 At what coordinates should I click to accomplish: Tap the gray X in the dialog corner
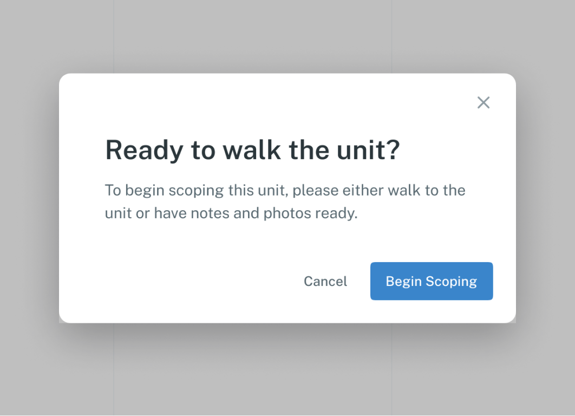coord(483,103)
